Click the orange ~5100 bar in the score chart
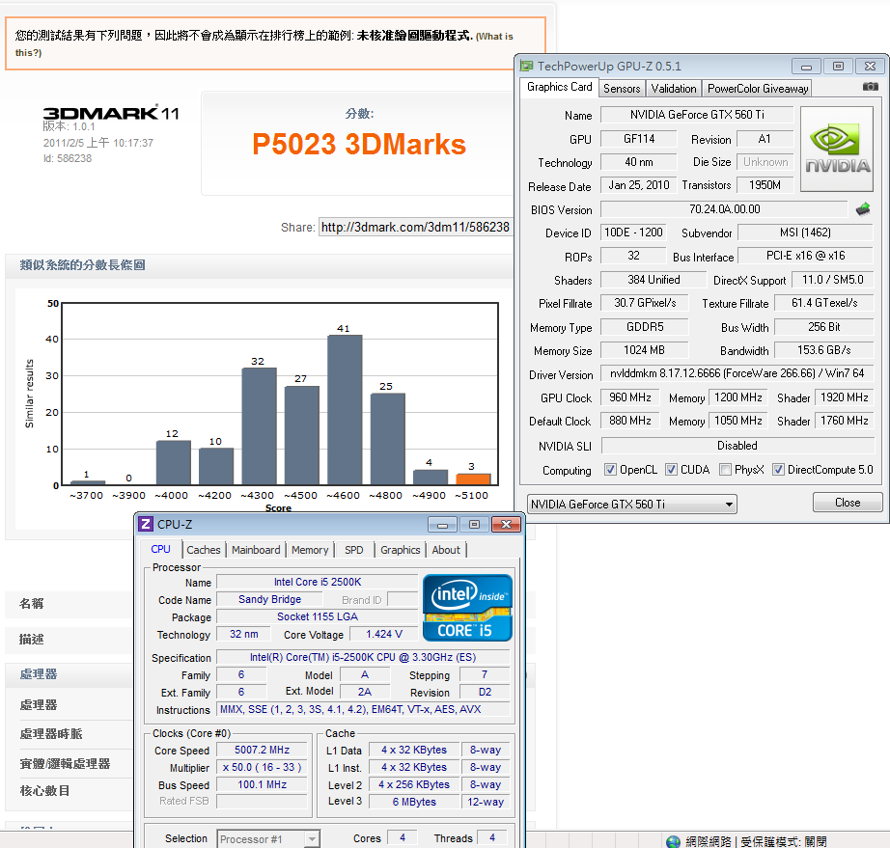The width and height of the screenshot is (890, 848). (x=473, y=479)
